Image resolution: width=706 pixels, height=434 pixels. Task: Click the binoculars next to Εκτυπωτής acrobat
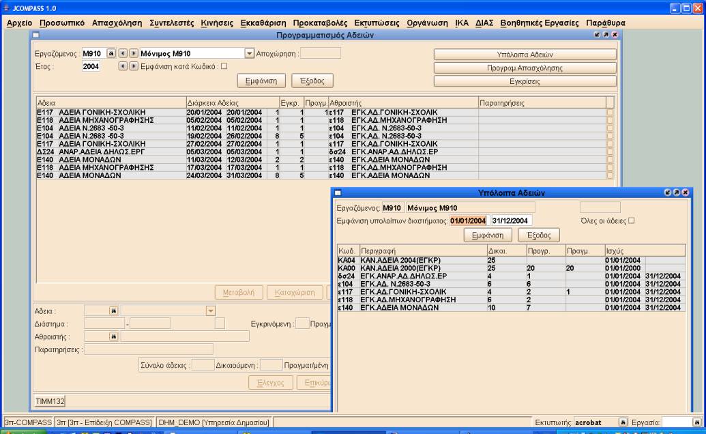tap(623, 422)
